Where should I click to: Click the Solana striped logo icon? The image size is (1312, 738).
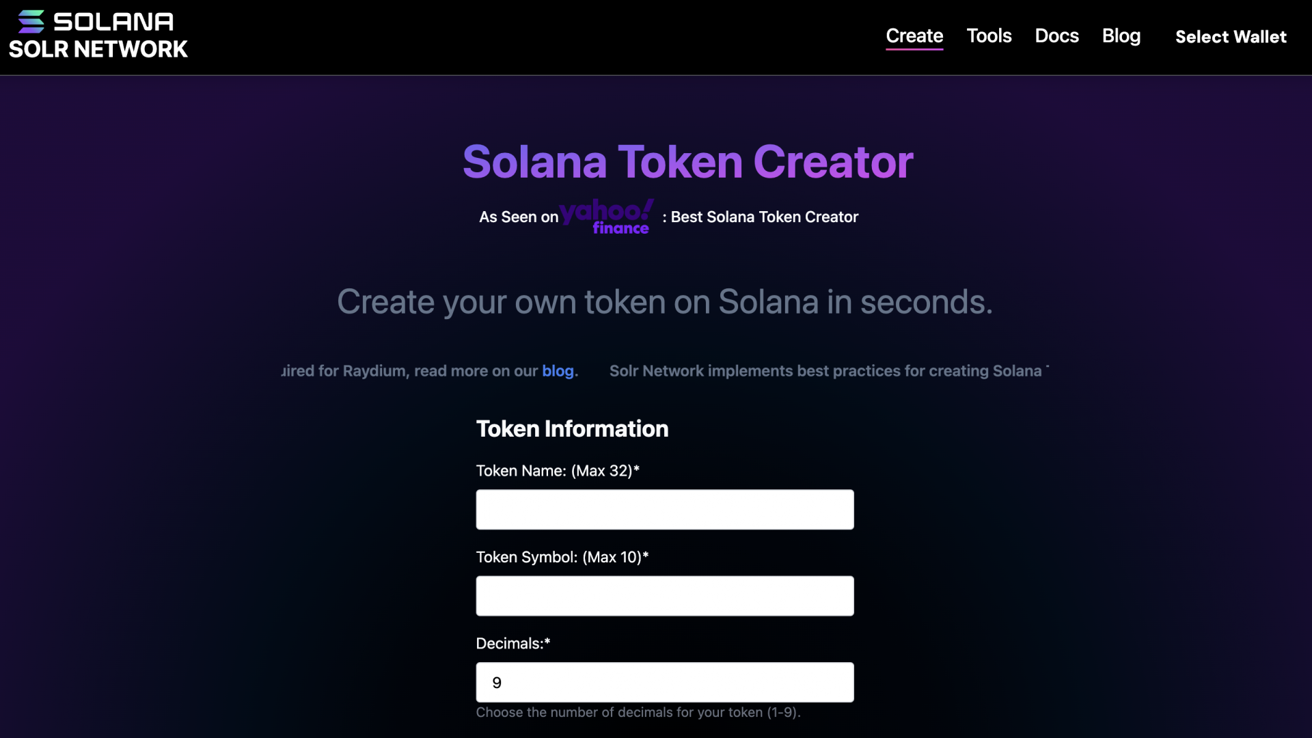click(x=31, y=22)
